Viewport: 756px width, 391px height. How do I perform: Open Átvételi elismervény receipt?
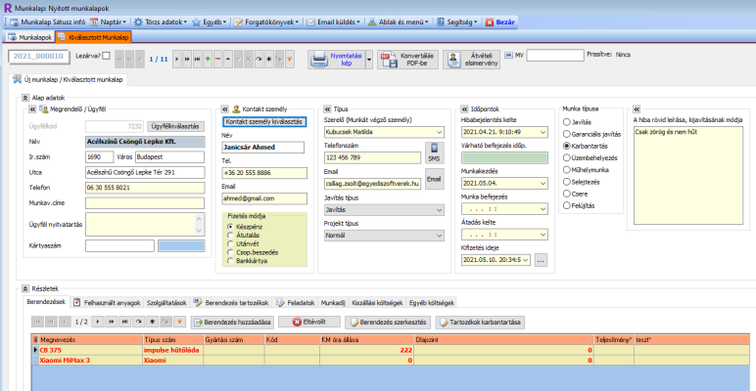[472, 60]
